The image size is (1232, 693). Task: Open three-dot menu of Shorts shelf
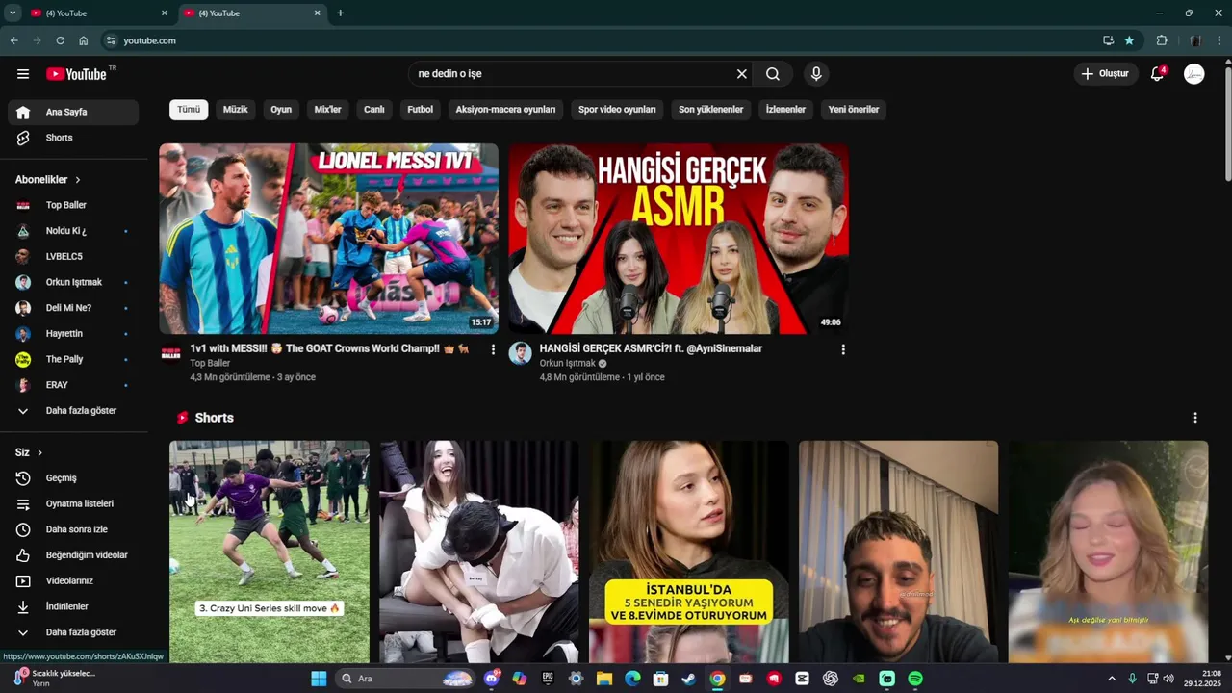click(1195, 418)
